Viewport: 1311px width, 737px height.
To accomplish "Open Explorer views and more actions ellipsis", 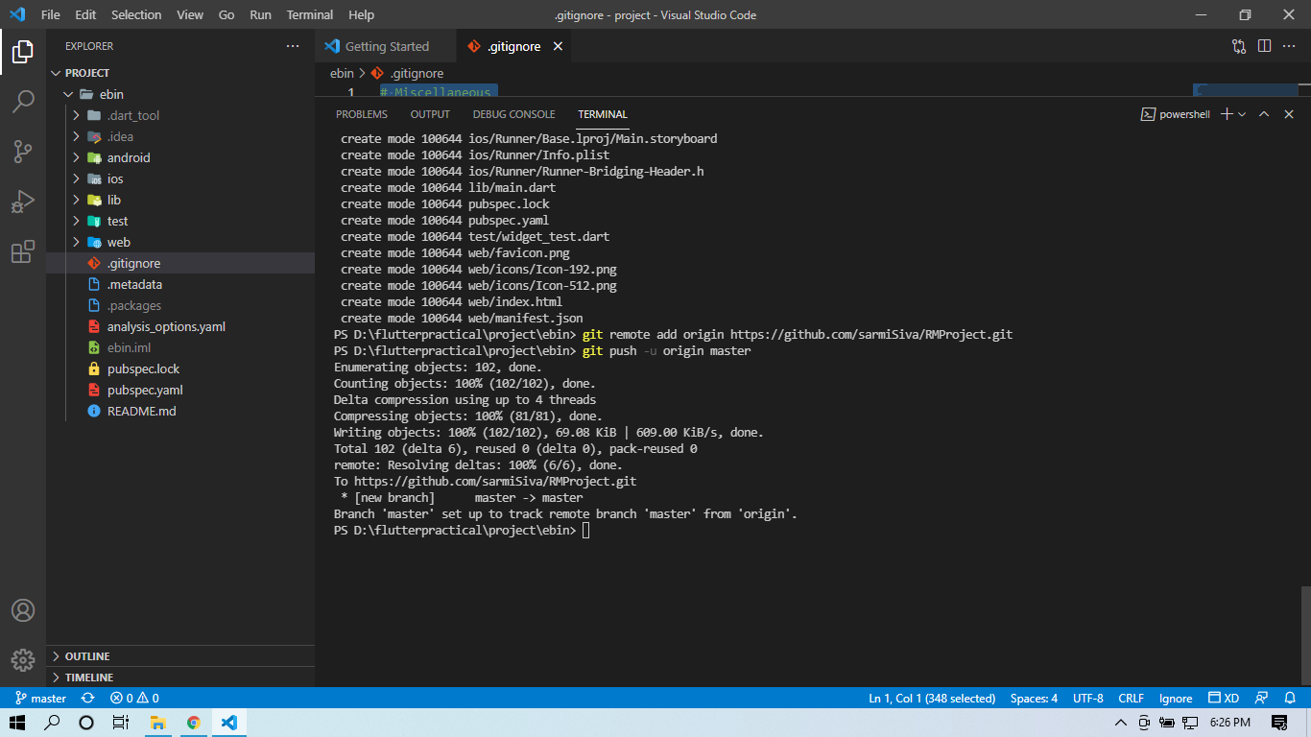I will click(293, 46).
